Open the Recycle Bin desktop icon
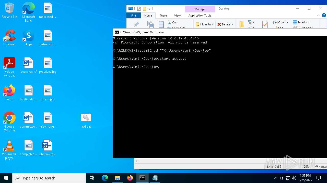327x183 pixels. [9, 10]
